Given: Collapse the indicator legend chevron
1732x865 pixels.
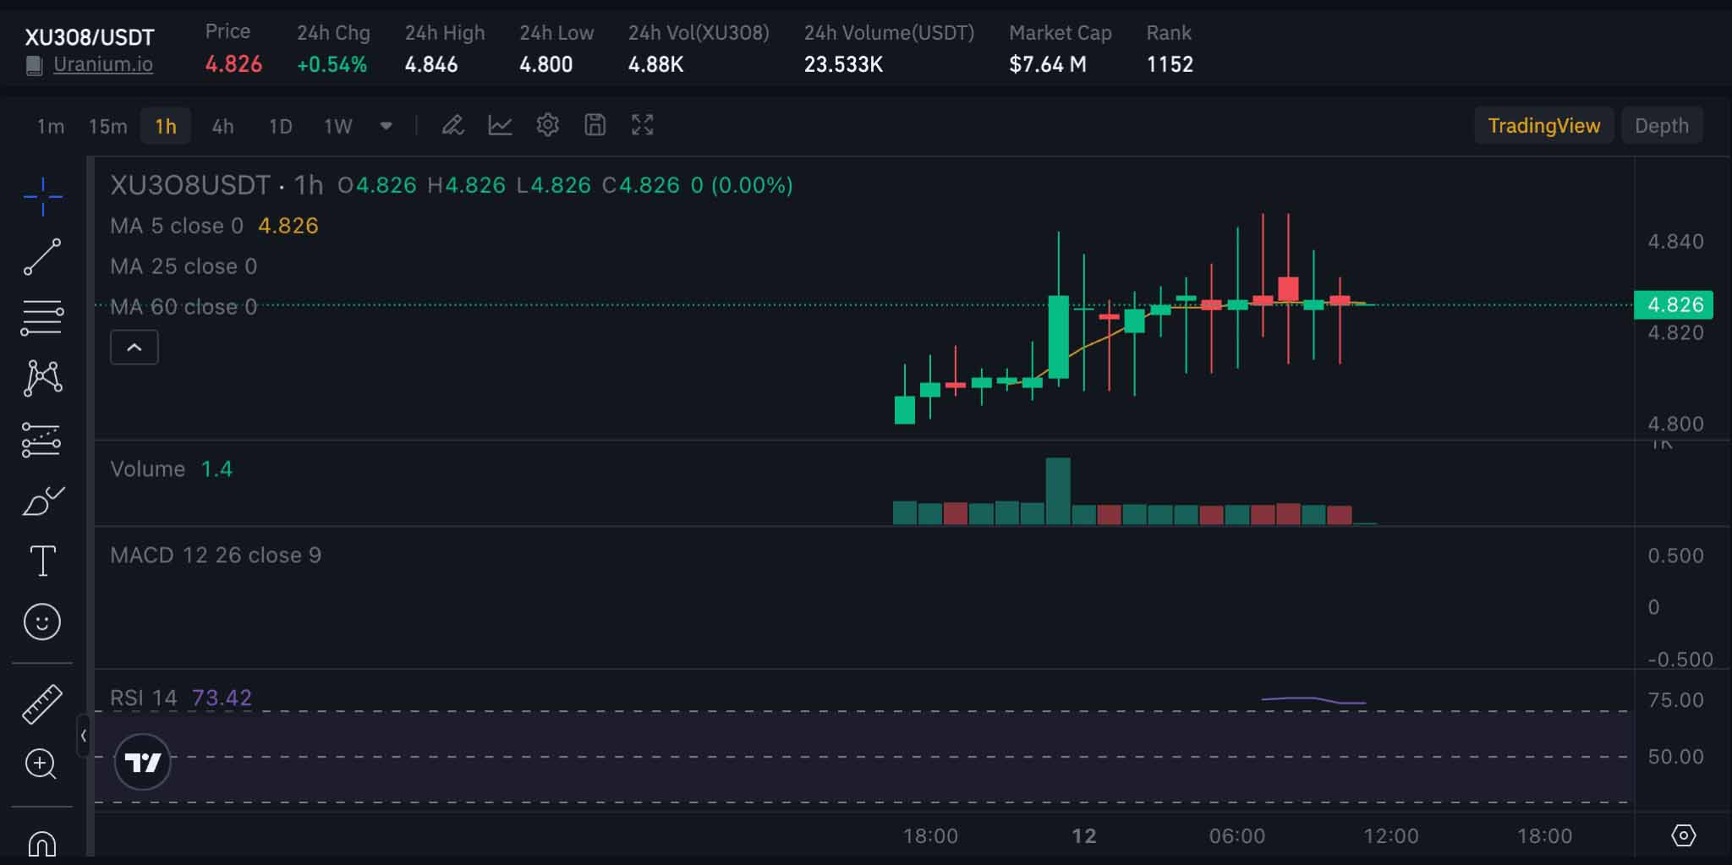Looking at the screenshot, I should point(134,348).
